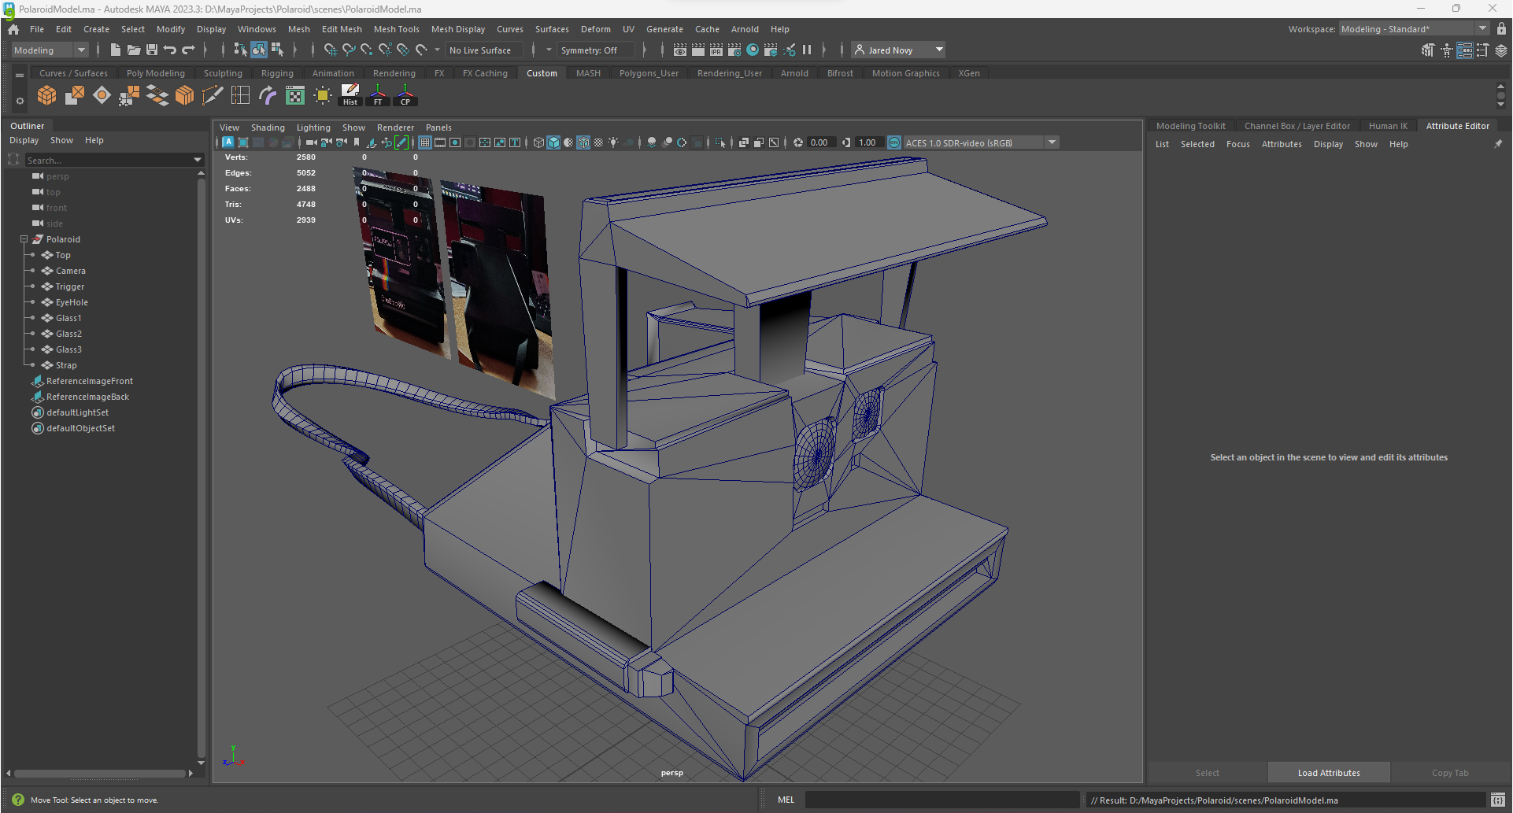The image size is (1513, 813).
Task: Toggle the viewport grid display
Action: pyautogui.click(x=425, y=142)
